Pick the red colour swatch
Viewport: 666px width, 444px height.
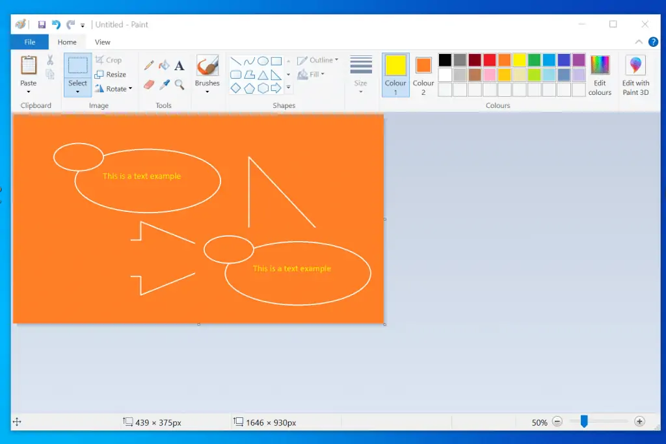(489, 60)
